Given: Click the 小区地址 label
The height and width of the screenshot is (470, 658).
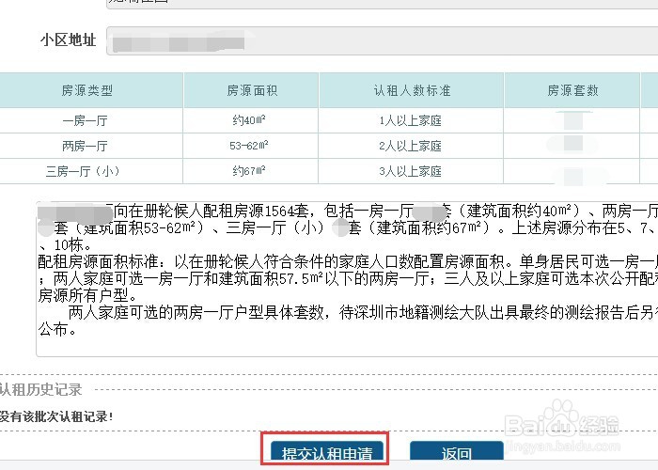Looking at the screenshot, I should coord(68,39).
